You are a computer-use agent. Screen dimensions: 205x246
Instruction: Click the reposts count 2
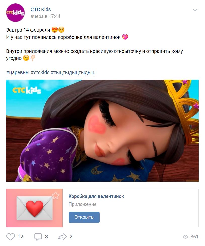coord(71,237)
